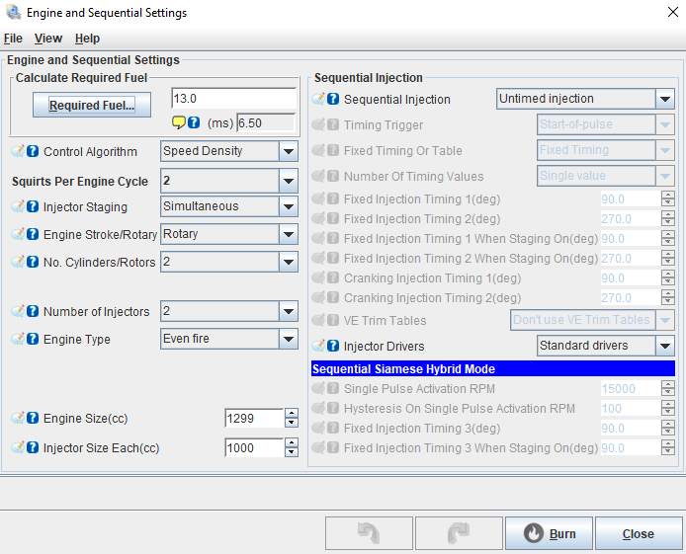Expand the Control Algorithm dropdown
This screenshot has height=554, width=686.
(289, 151)
